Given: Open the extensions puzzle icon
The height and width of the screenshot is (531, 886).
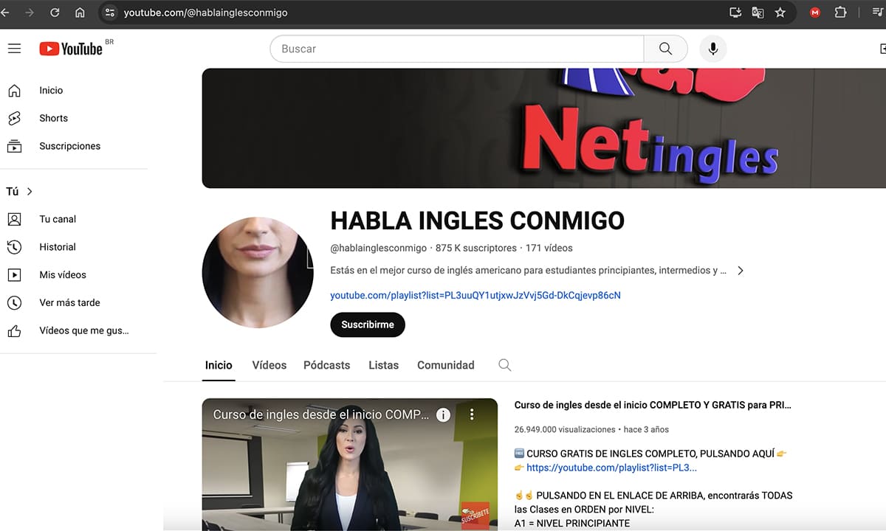Looking at the screenshot, I should click(840, 13).
